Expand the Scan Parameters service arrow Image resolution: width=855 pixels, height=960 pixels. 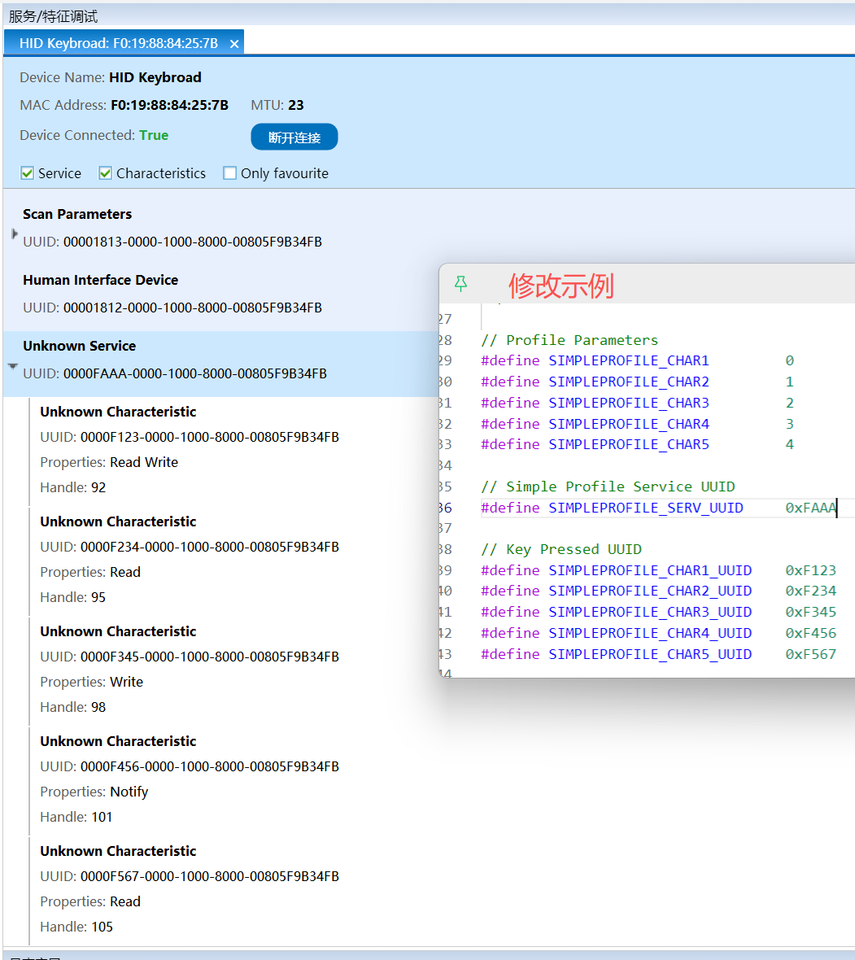(x=14, y=233)
